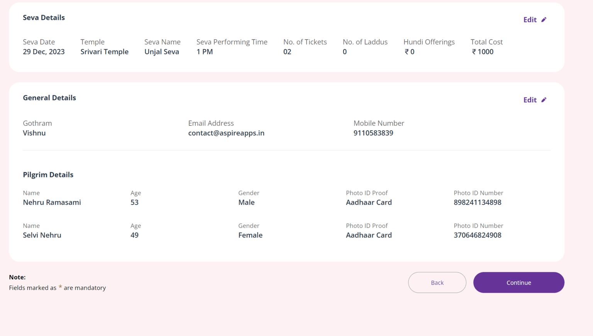Open the General Details editor via its Edit control
593x336 pixels.
pyautogui.click(x=530, y=100)
